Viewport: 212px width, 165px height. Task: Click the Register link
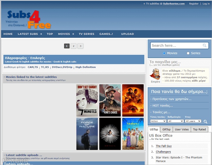pyautogui.click(x=194, y=4)
